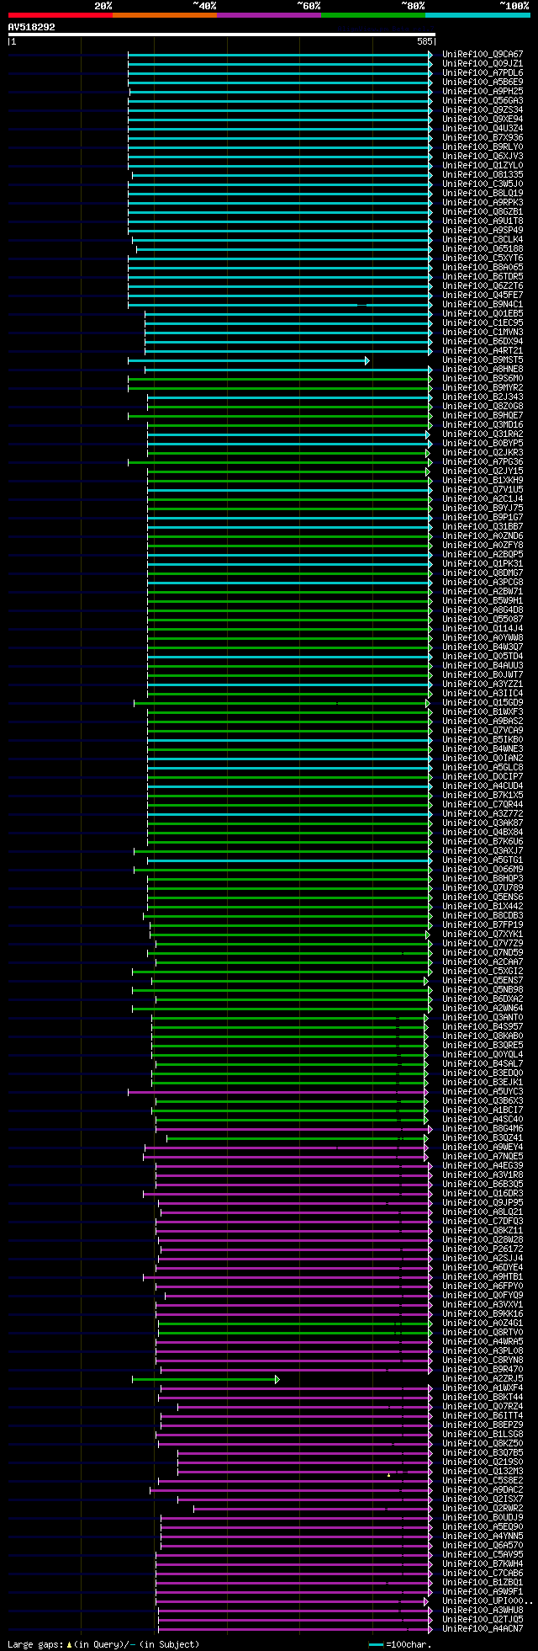Viewport: 538px width, 1651px height.
Task: Select the UniRef100_Q15GD9 label
Action: coord(483,703)
